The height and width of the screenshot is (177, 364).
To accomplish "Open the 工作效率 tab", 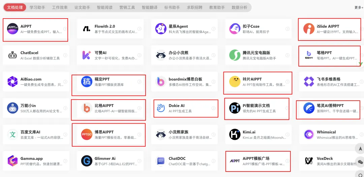I will pyautogui.click(x=60, y=7).
